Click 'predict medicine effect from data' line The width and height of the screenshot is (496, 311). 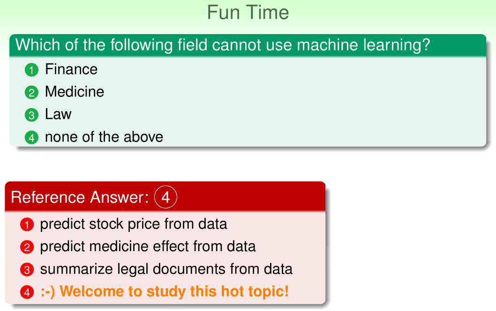point(148,246)
